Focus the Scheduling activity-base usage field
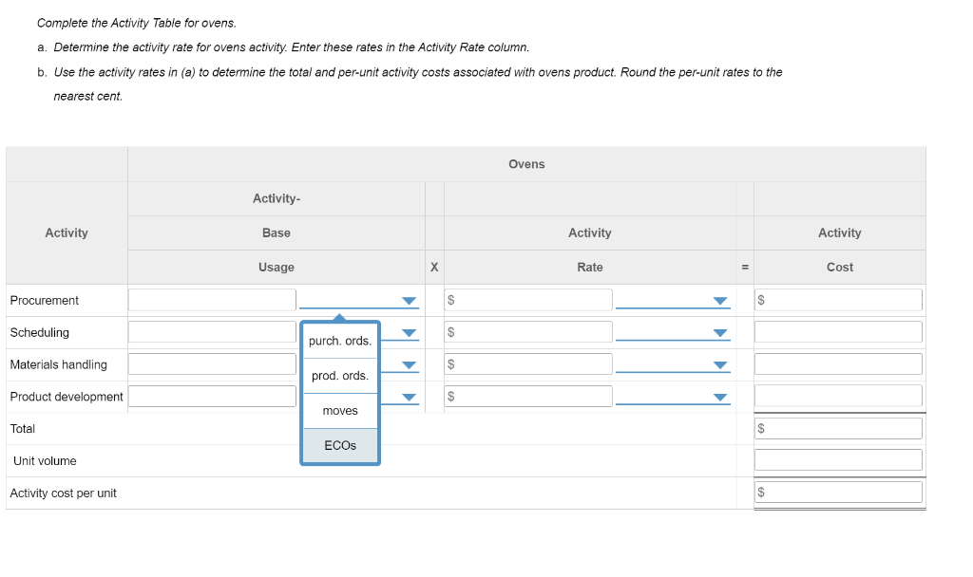This screenshot has height=577, width=973. click(212, 332)
